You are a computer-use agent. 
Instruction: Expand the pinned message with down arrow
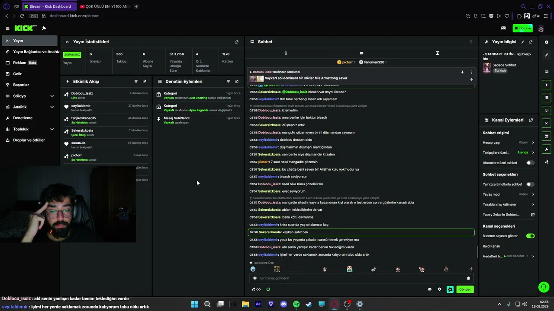(471, 79)
